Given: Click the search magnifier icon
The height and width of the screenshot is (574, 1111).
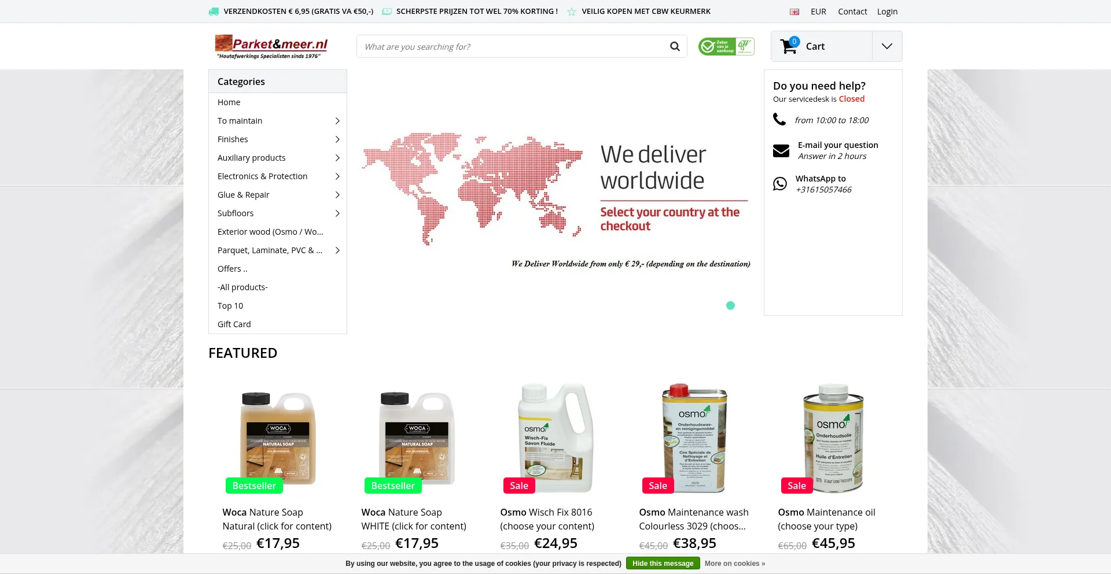Looking at the screenshot, I should 675,46.
